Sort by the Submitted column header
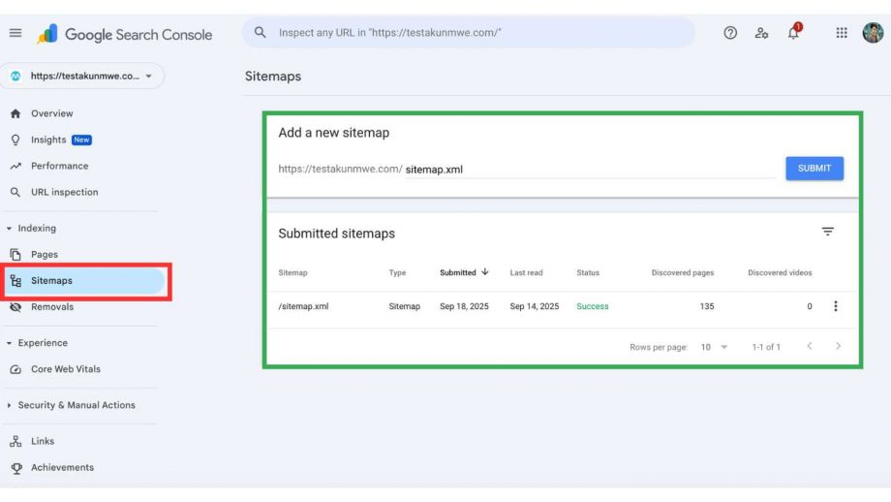 coord(458,273)
